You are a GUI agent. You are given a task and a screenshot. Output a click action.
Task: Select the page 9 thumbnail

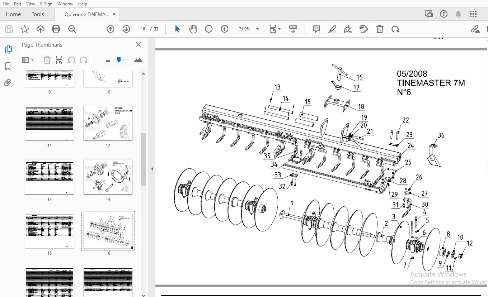coord(50,79)
